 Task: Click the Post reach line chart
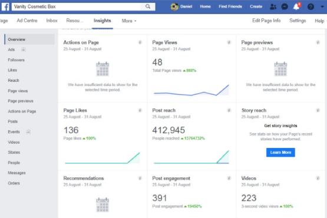coord(191,157)
